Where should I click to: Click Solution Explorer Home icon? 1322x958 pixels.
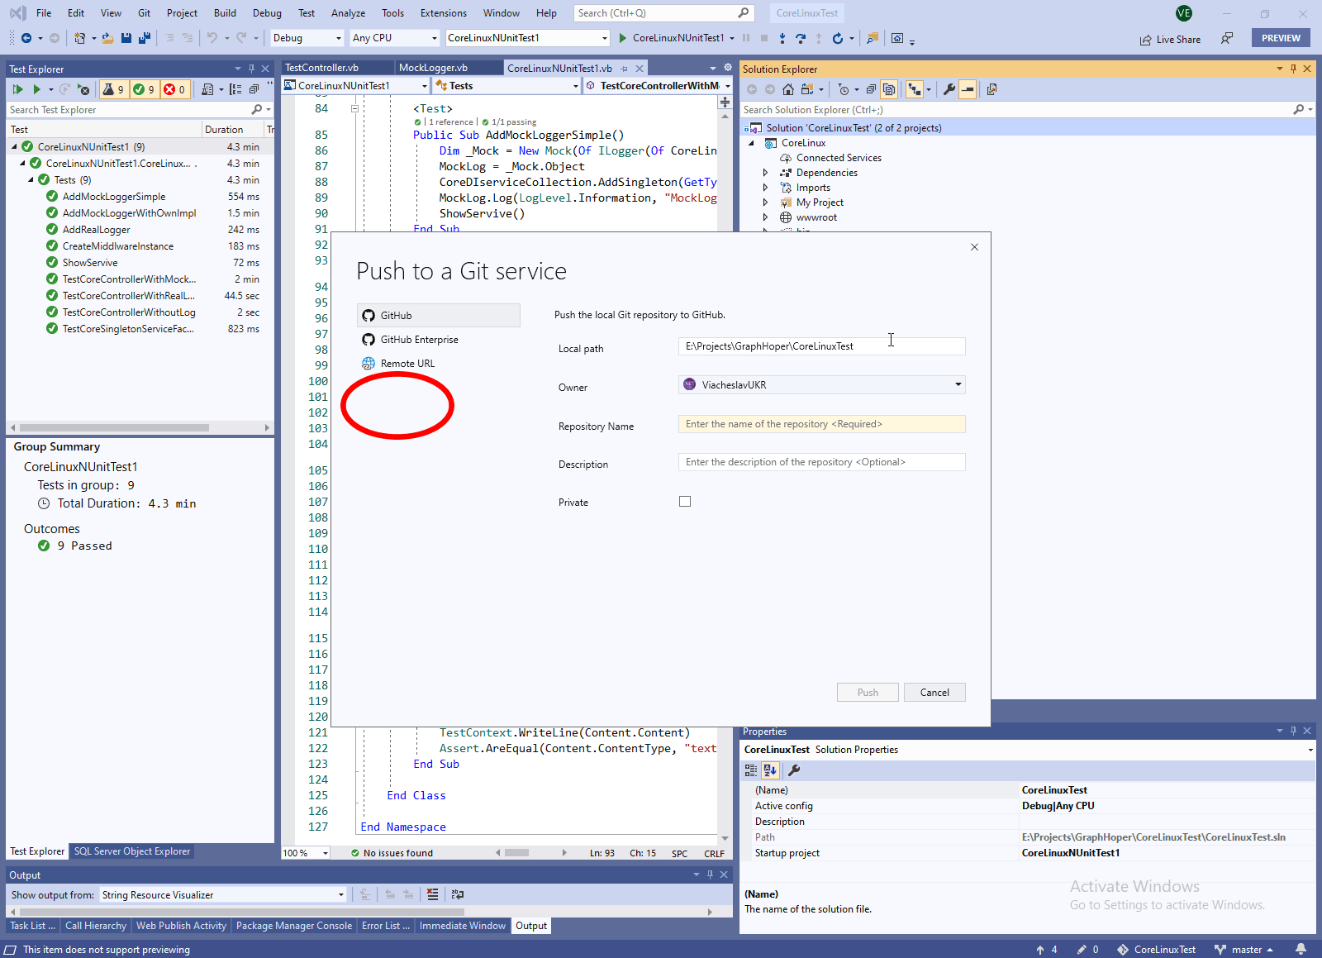coord(788,89)
